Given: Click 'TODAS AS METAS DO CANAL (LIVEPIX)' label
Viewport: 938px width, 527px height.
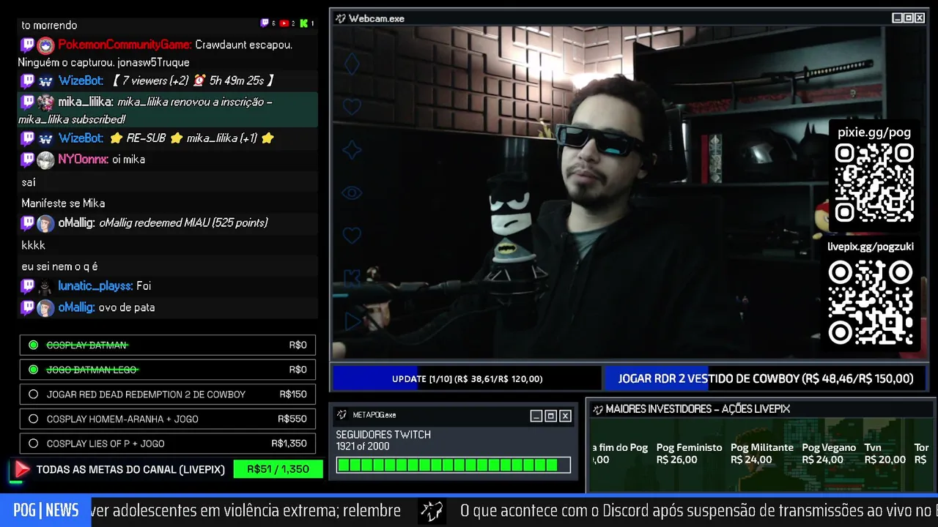Looking at the screenshot, I should click(130, 469).
